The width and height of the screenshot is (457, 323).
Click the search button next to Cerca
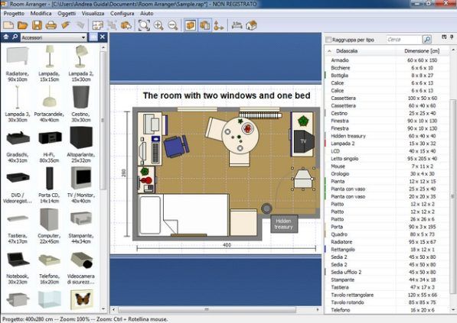pyautogui.click(x=427, y=39)
